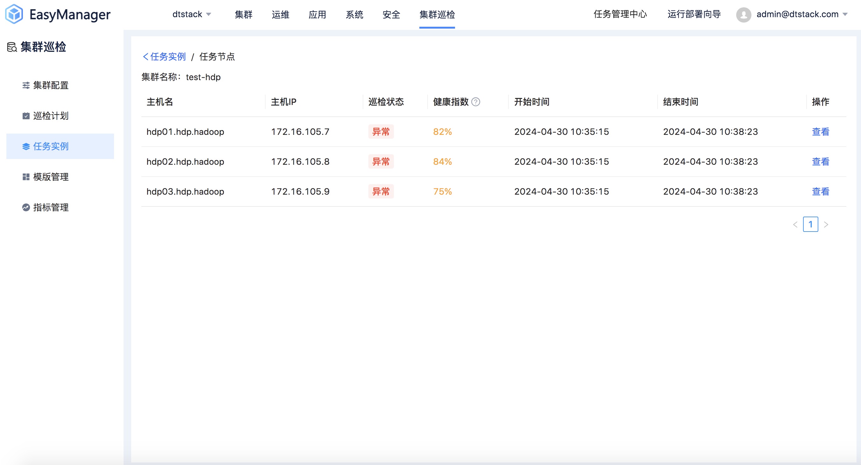The image size is (861, 465).
Task: Click the 异常 status tag for hdp02
Action: point(381,162)
